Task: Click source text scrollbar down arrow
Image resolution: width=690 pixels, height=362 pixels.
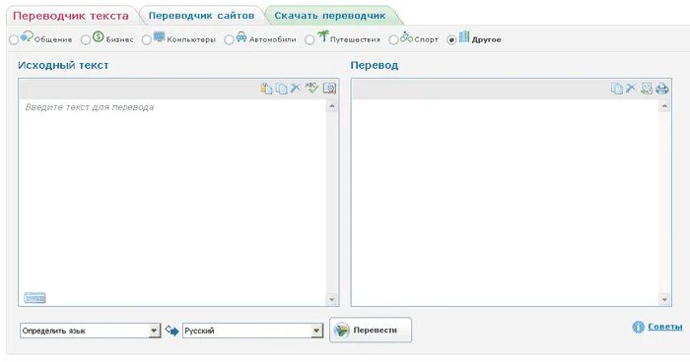Action: click(x=332, y=300)
